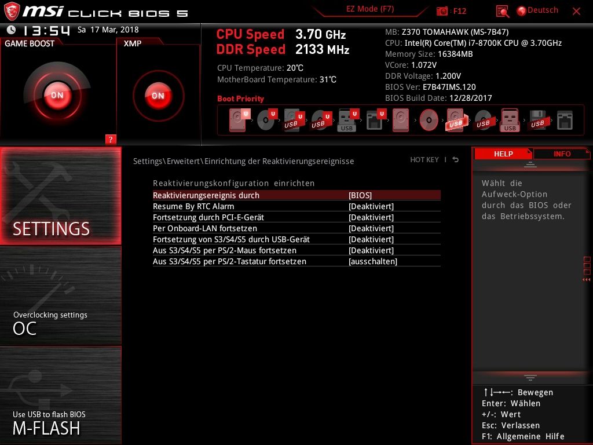The width and height of the screenshot is (593, 445).
Task: Click the F12 screenshot label
Action: (x=459, y=11)
